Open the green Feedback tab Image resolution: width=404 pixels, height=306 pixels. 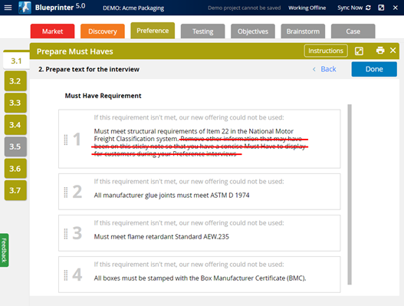click(x=4, y=250)
